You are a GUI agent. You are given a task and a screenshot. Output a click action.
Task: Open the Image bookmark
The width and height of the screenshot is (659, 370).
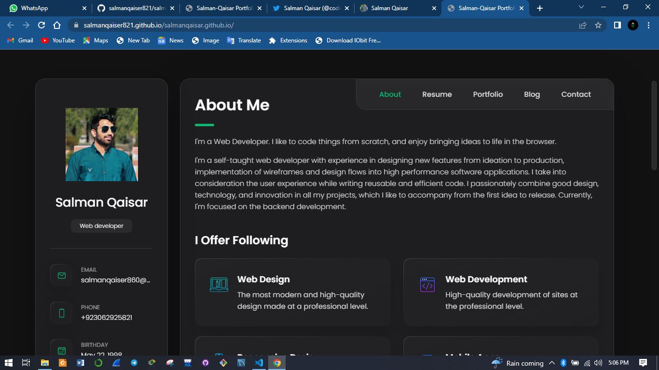(x=206, y=40)
